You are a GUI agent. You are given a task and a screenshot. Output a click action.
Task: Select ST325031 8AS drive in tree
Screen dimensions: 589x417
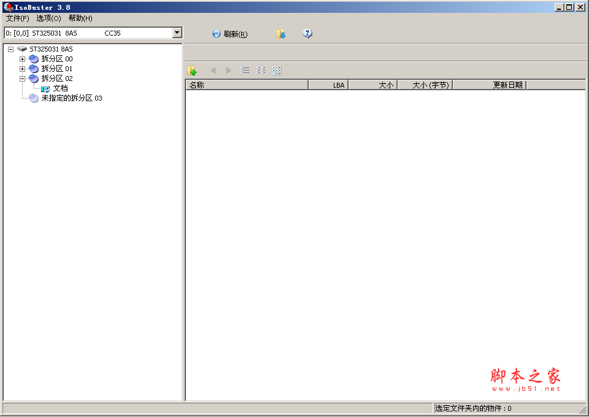51,49
